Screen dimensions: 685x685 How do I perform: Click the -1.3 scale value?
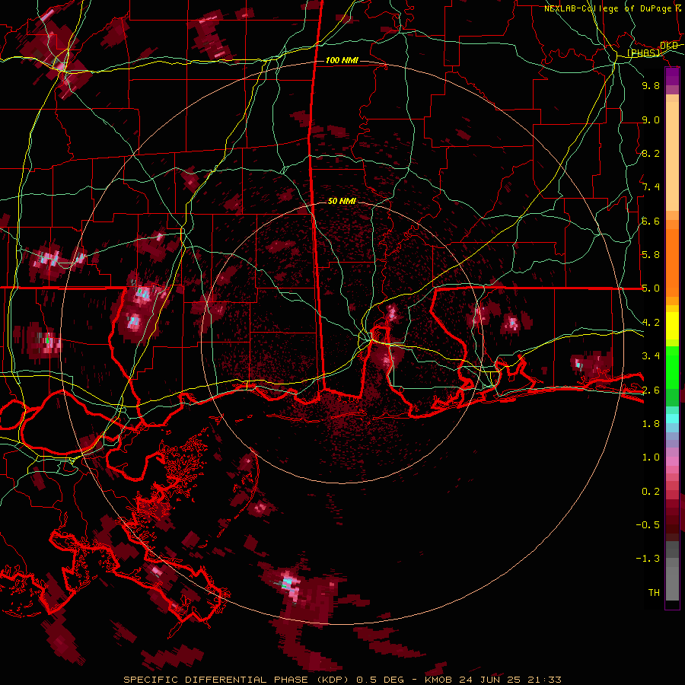tap(648, 559)
